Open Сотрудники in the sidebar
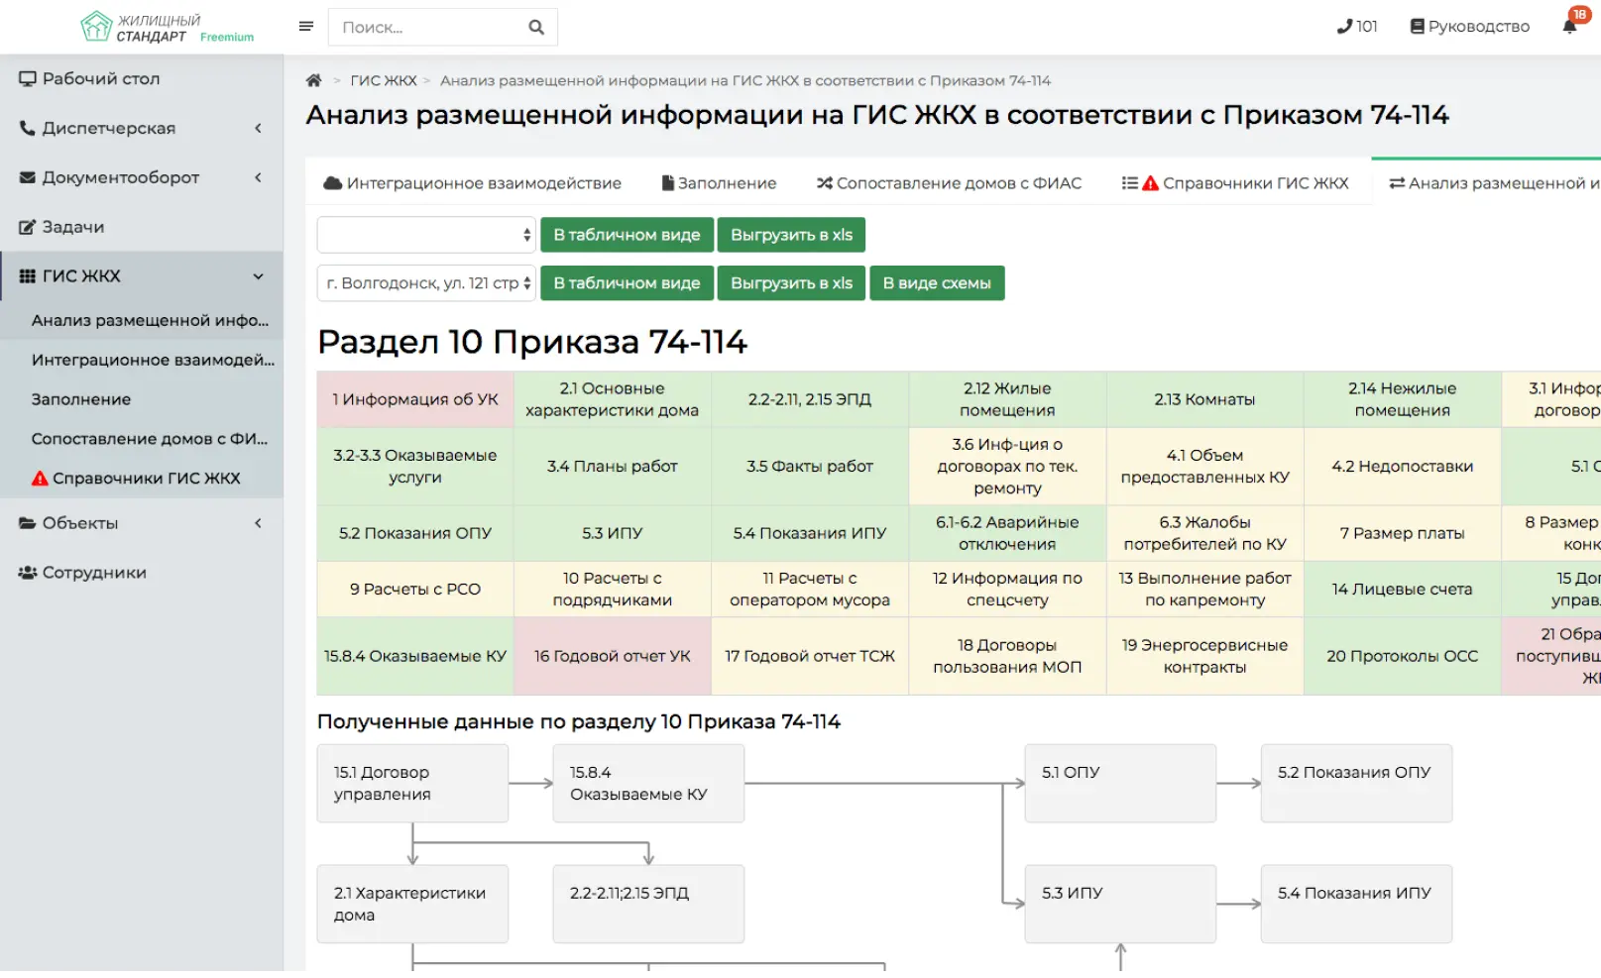 pyautogui.click(x=93, y=573)
